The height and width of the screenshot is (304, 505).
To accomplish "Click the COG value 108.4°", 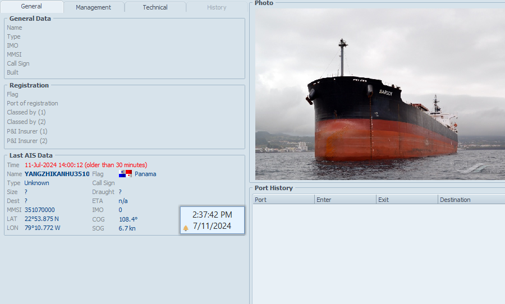I will (x=128, y=219).
